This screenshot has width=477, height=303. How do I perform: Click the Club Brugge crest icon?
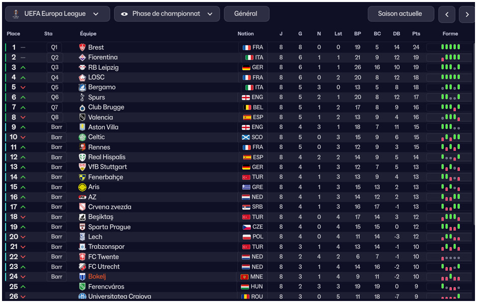click(83, 107)
